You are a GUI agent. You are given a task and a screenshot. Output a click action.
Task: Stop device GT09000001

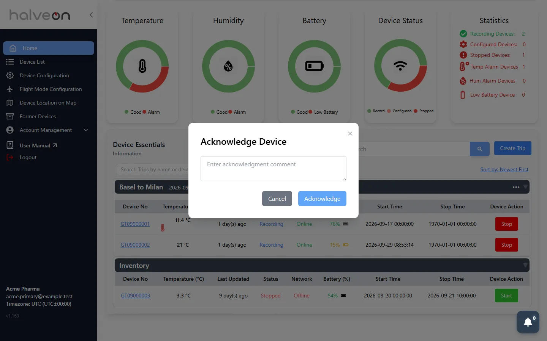point(506,224)
